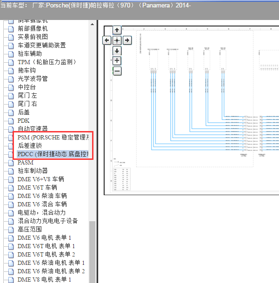279x283 pixels.
Task: Select the 自动变速器 entry
Action: point(33,129)
